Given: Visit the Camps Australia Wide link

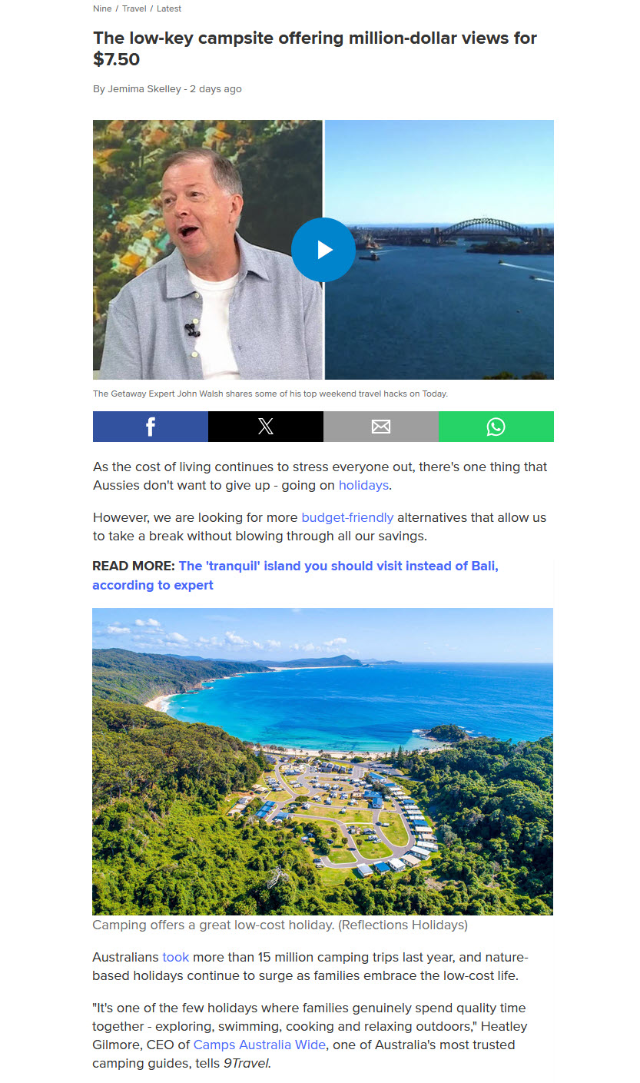Looking at the screenshot, I should 260,1045.
